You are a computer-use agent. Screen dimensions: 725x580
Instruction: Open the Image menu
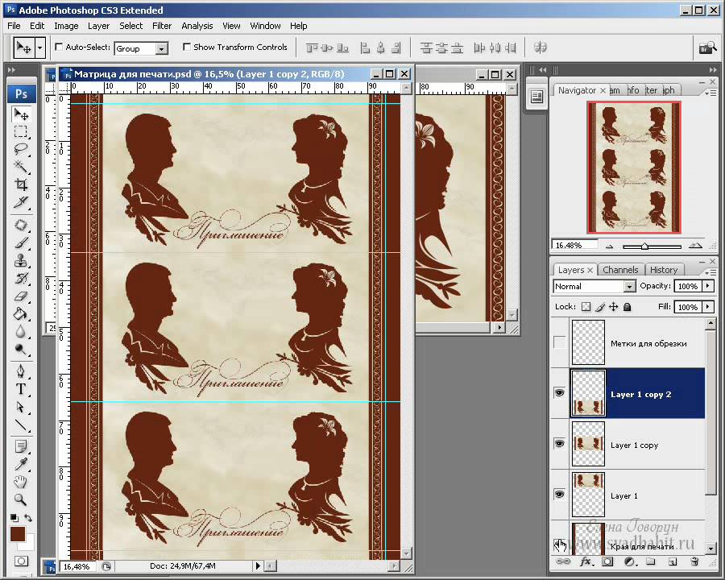click(66, 26)
